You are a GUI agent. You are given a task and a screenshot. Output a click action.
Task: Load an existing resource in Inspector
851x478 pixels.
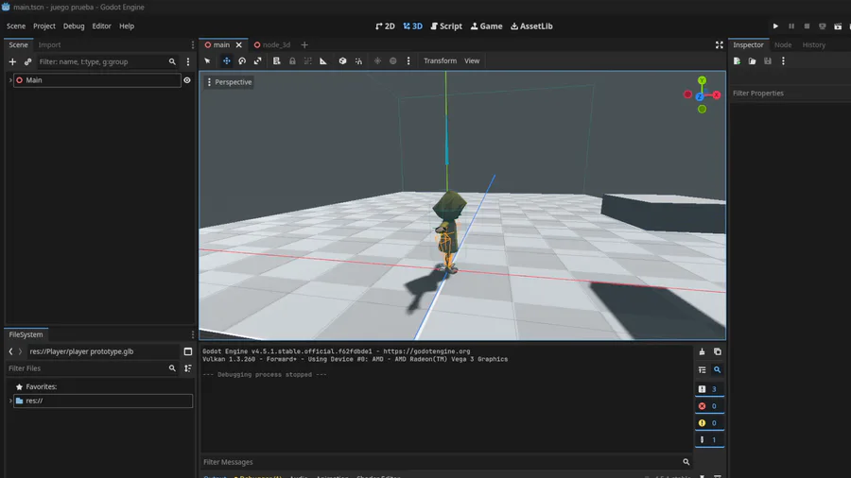753,61
